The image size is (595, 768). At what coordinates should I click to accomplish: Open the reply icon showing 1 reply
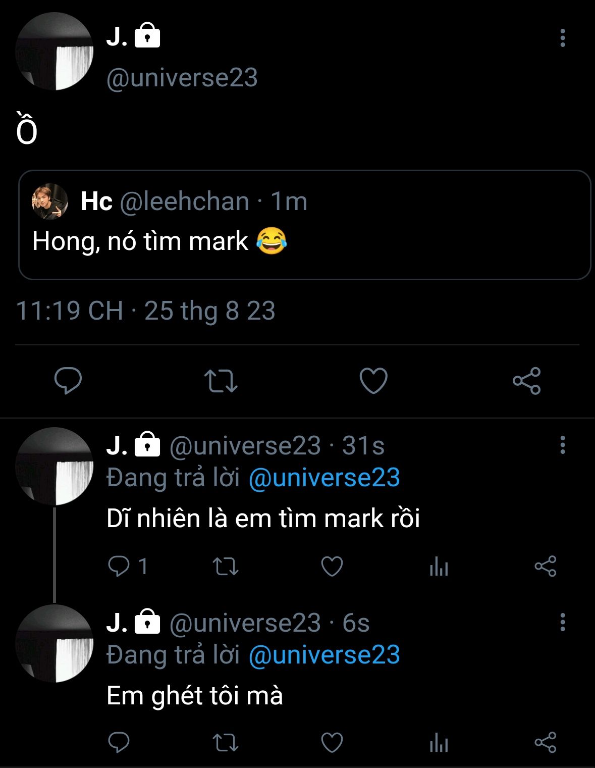(120, 566)
